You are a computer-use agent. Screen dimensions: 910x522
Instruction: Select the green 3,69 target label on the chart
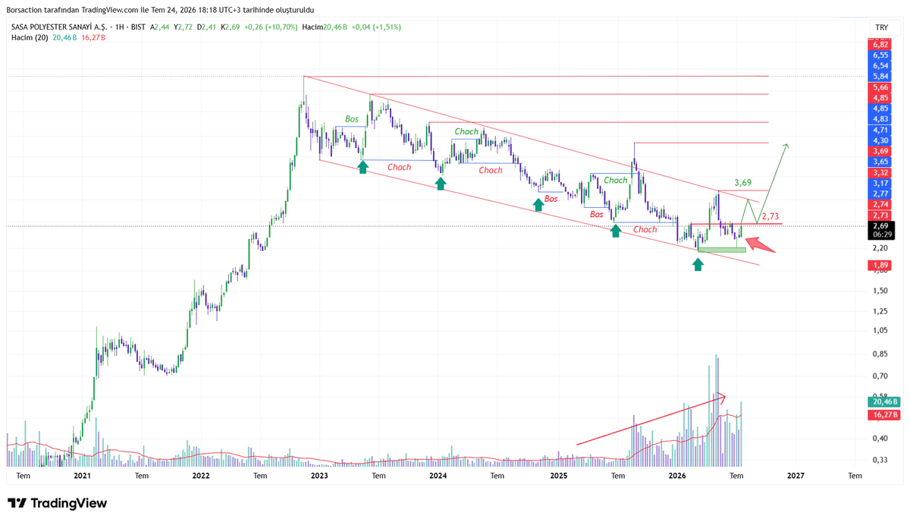point(743,183)
